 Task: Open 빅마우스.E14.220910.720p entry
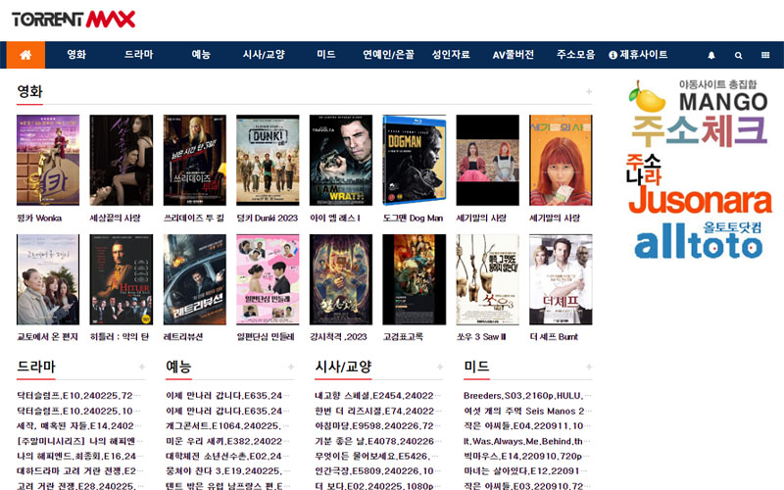(x=527, y=456)
